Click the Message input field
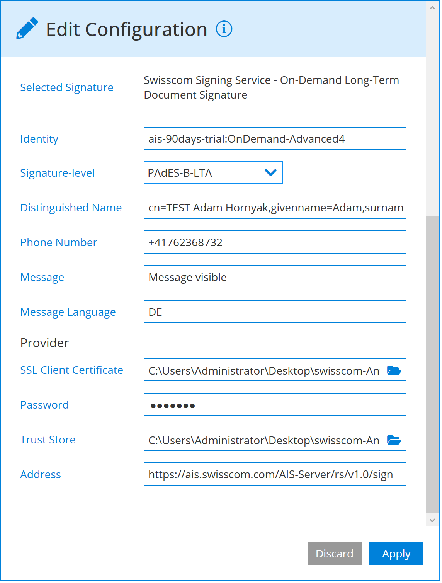The image size is (442, 583). pos(275,277)
